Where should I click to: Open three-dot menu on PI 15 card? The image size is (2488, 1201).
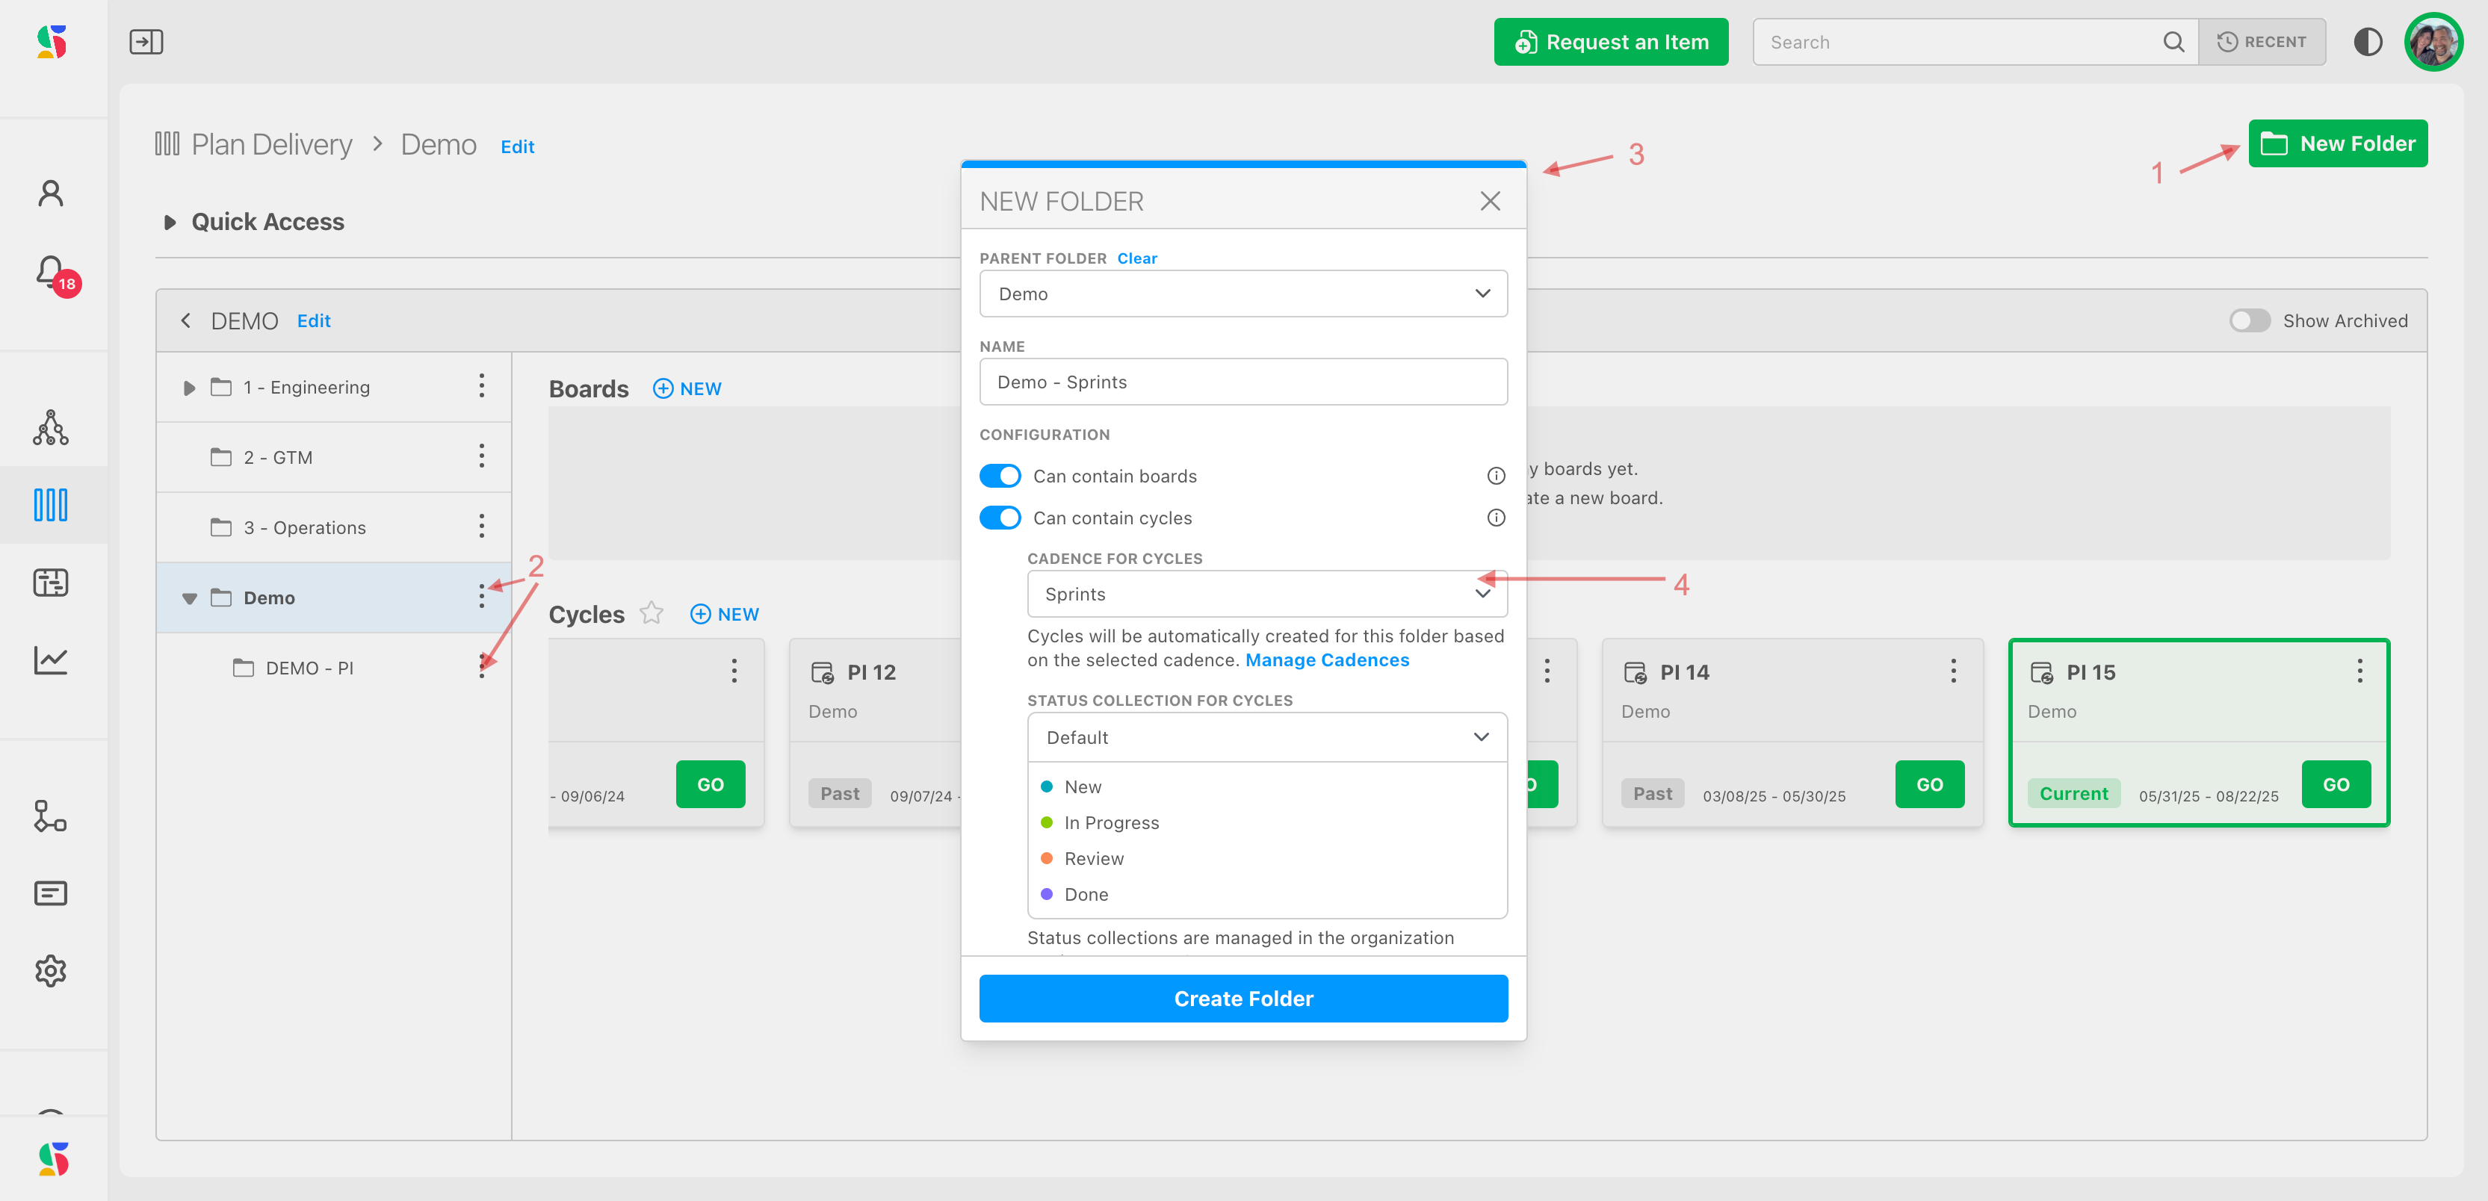(2359, 671)
